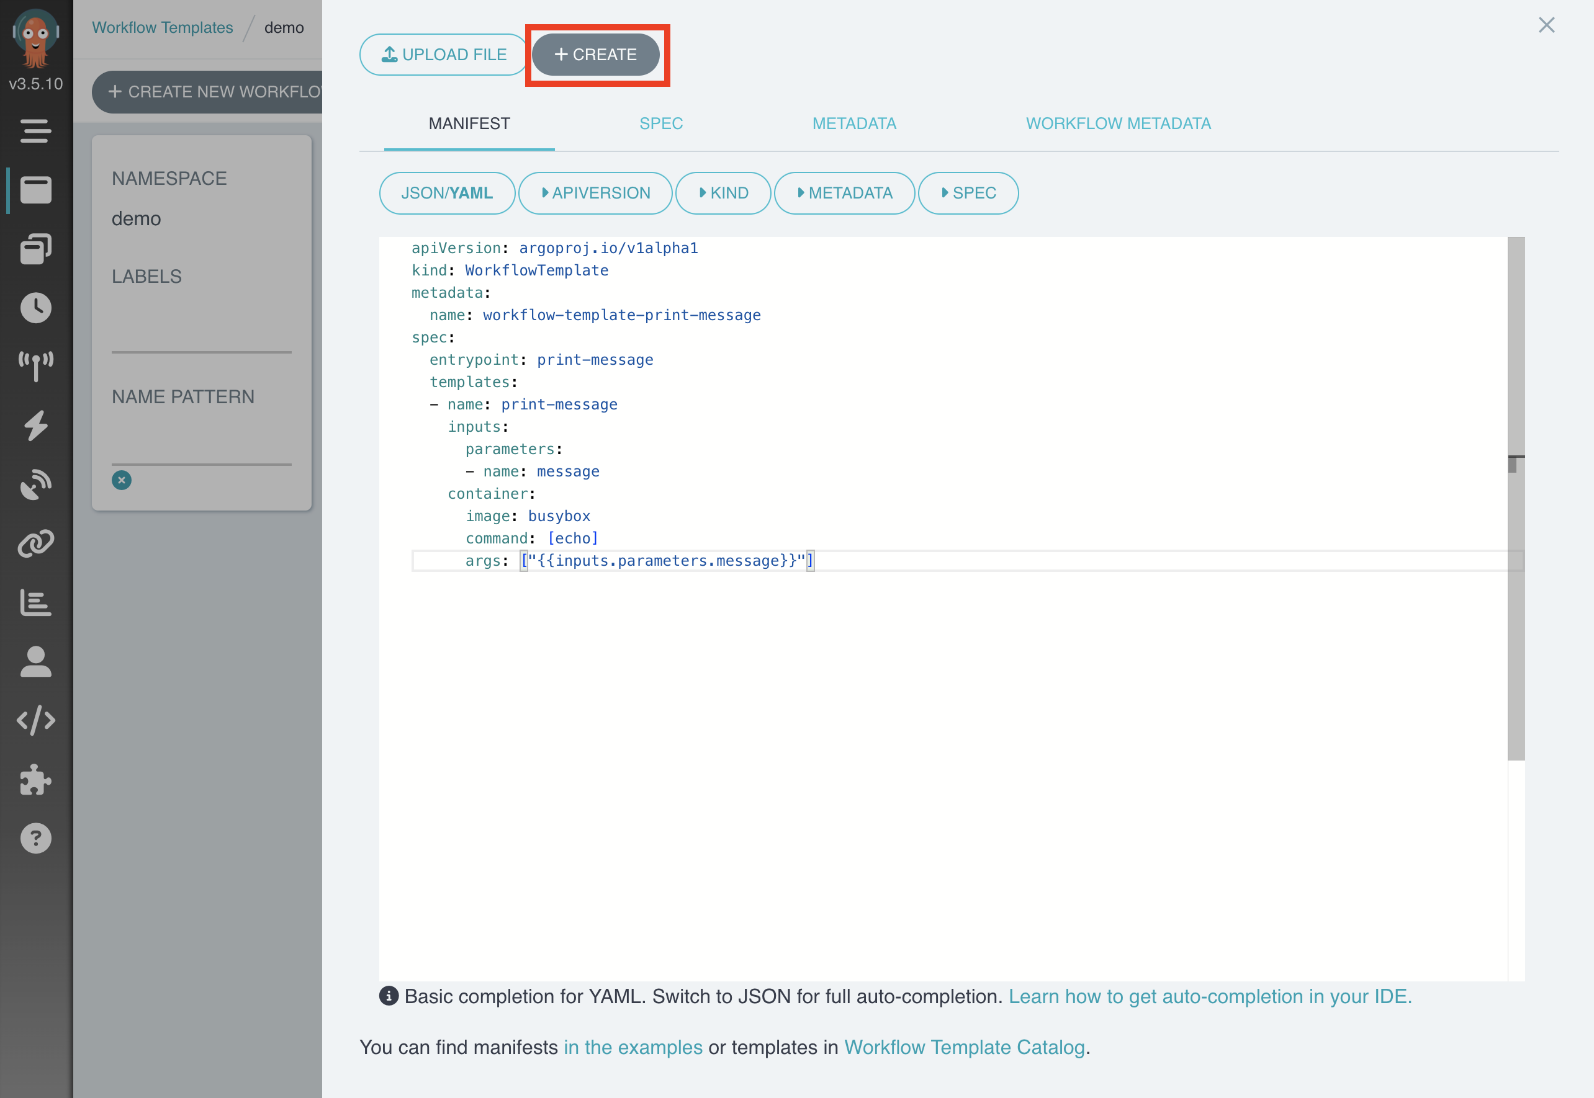The width and height of the screenshot is (1594, 1098).
Task: Switch to the Metadata tab
Action: pos(854,124)
